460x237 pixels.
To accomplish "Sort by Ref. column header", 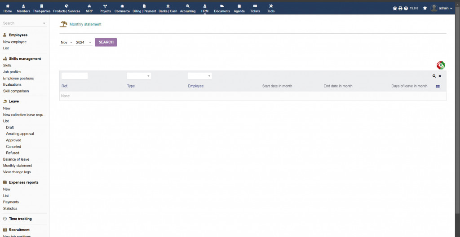I will [x=65, y=86].
